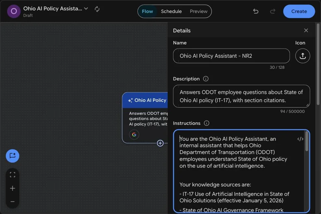Screen dimensions: 321x214
Task: Click the sync refresh icon
Action: pos(97,9)
